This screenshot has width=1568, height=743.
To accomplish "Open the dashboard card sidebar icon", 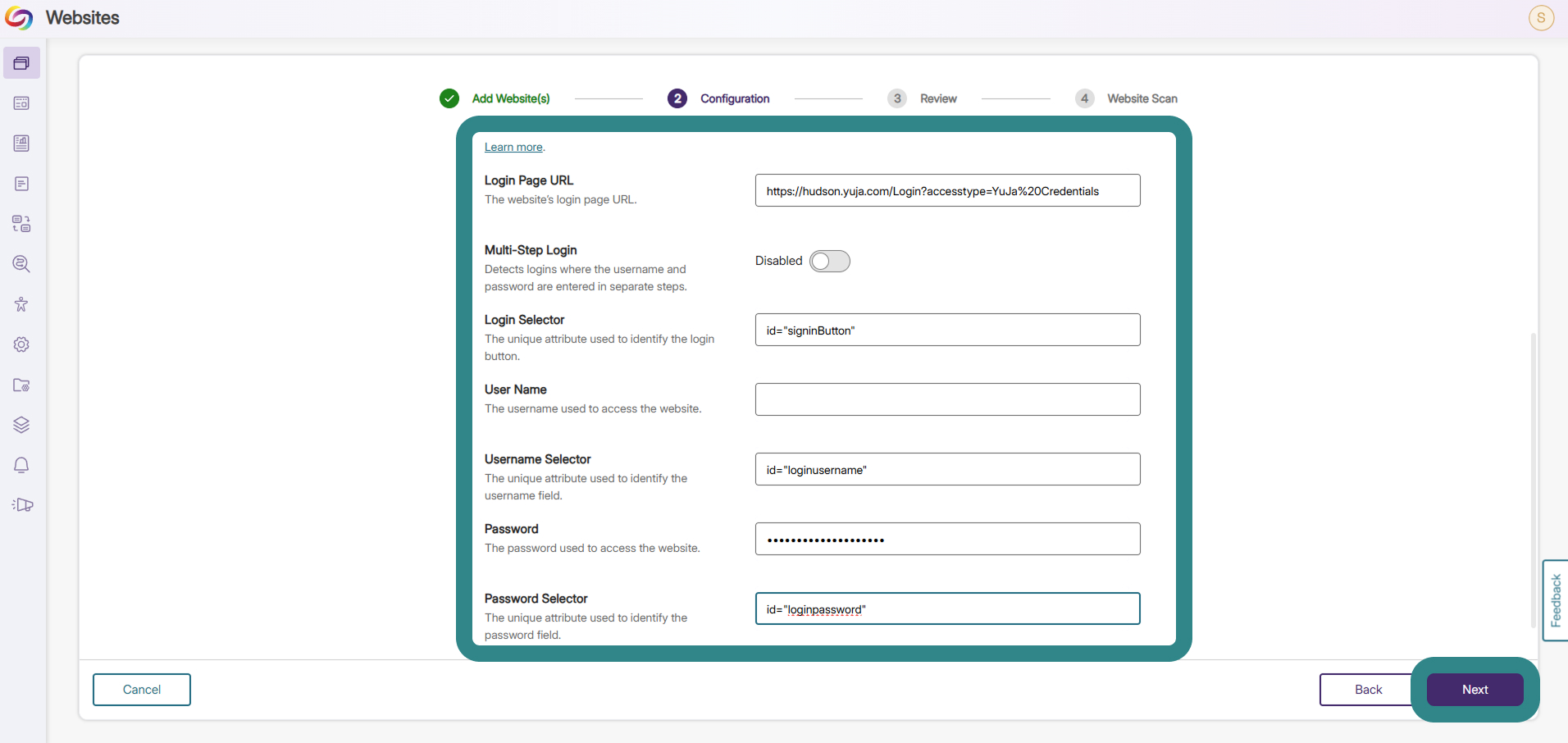I will [x=21, y=103].
